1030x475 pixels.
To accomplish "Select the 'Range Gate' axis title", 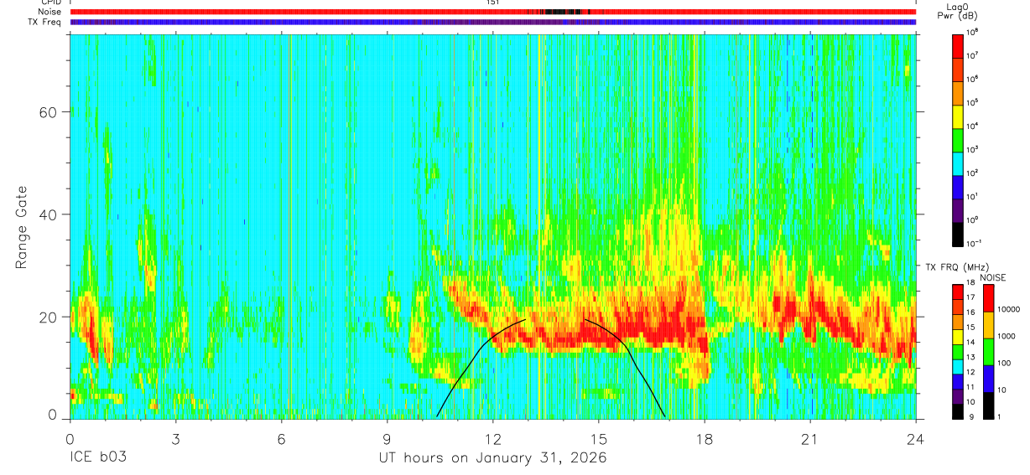I will tap(23, 226).
